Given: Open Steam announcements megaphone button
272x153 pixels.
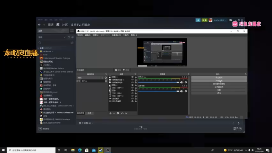Looking at the screenshot, I should tap(198, 20).
